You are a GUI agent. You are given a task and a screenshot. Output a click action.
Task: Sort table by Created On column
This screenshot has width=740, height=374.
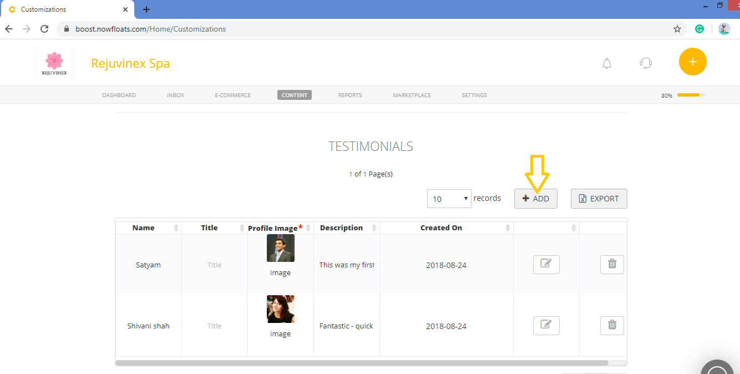[447, 228]
